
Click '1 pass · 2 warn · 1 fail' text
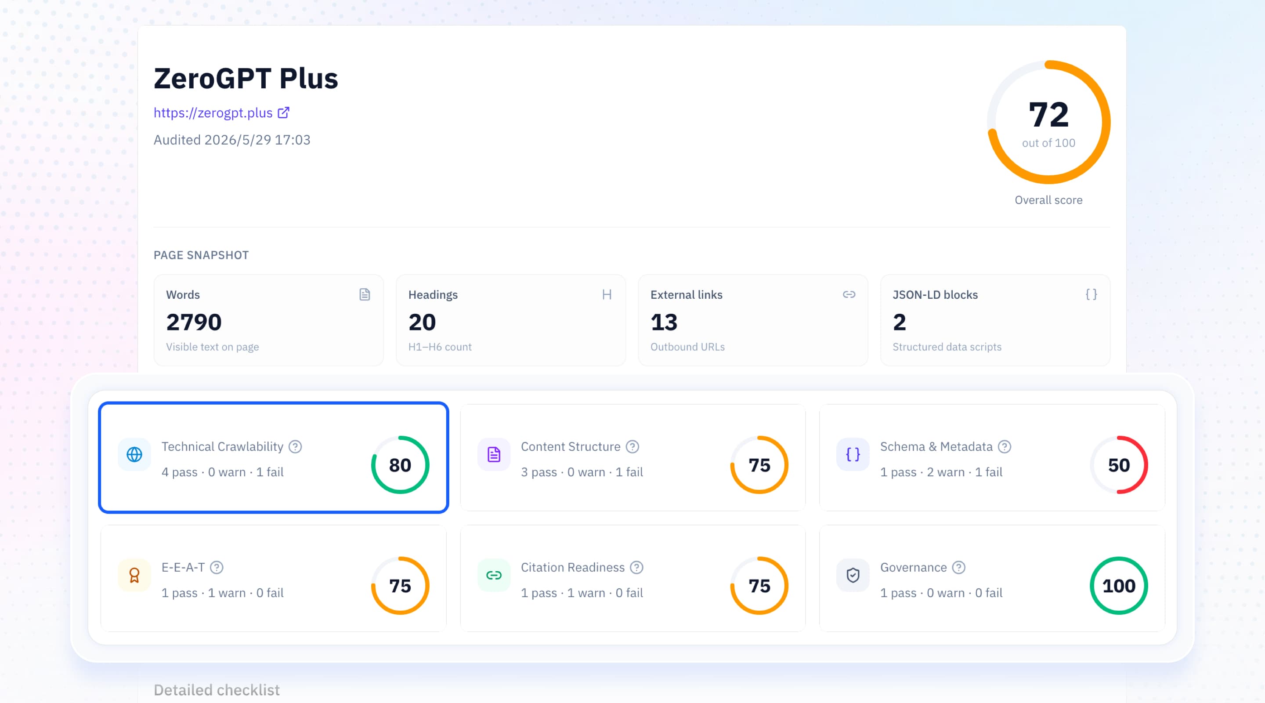(x=941, y=472)
